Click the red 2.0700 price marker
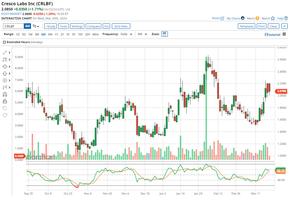 281,91
